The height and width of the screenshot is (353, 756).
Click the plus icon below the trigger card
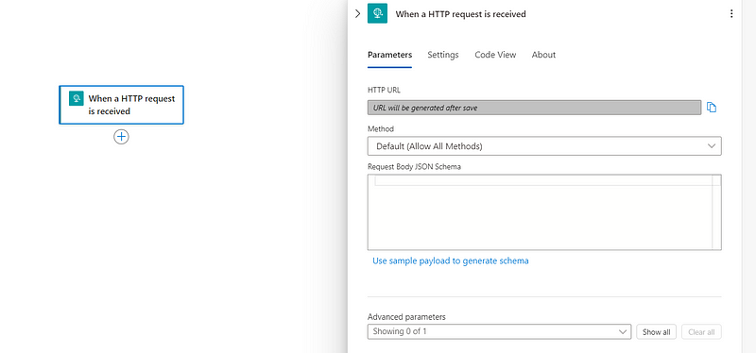tap(121, 137)
